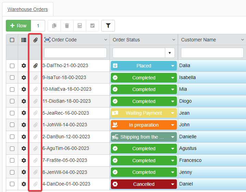Click the green add Row button
The width and height of the screenshot is (246, 192).
(x=18, y=26)
